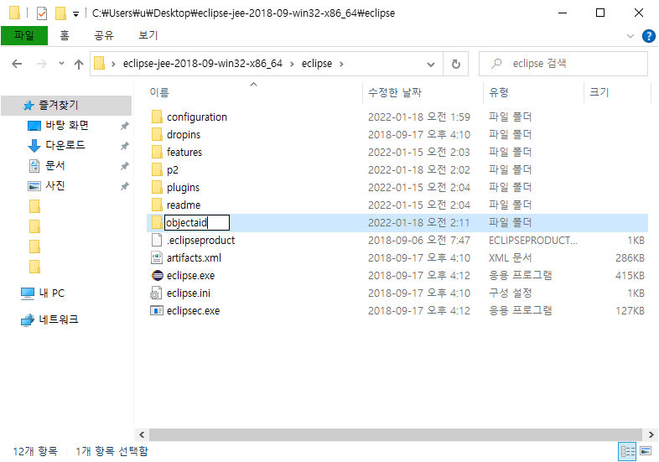This screenshot has height=462, width=659.
Task: Expand the chevron before eclipse-jee breadcrumb
Action: [113, 64]
